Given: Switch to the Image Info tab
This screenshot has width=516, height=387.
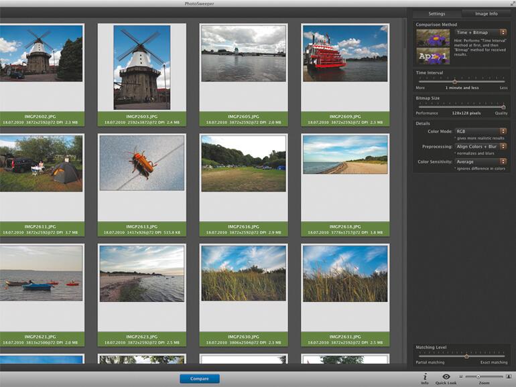Looking at the screenshot, I should [486, 13].
